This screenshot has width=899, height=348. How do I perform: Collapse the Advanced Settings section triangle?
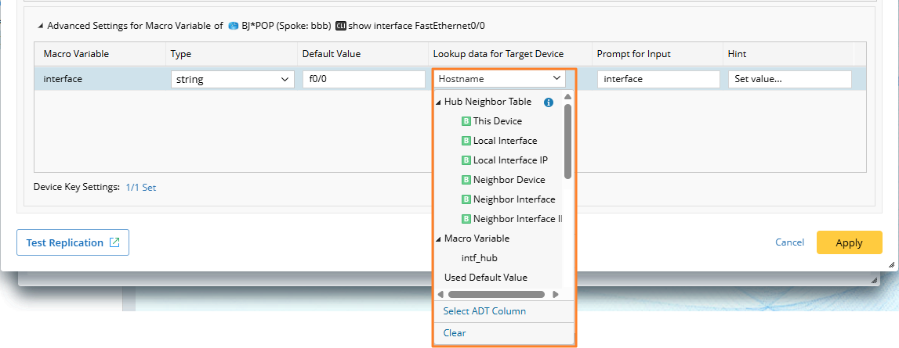pyautogui.click(x=40, y=26)
